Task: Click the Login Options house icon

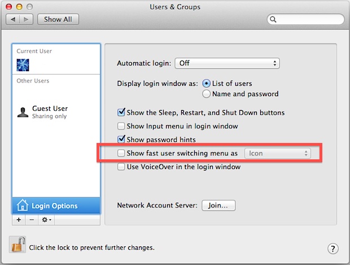Action: pyautogui.click(x=23, y=205)
